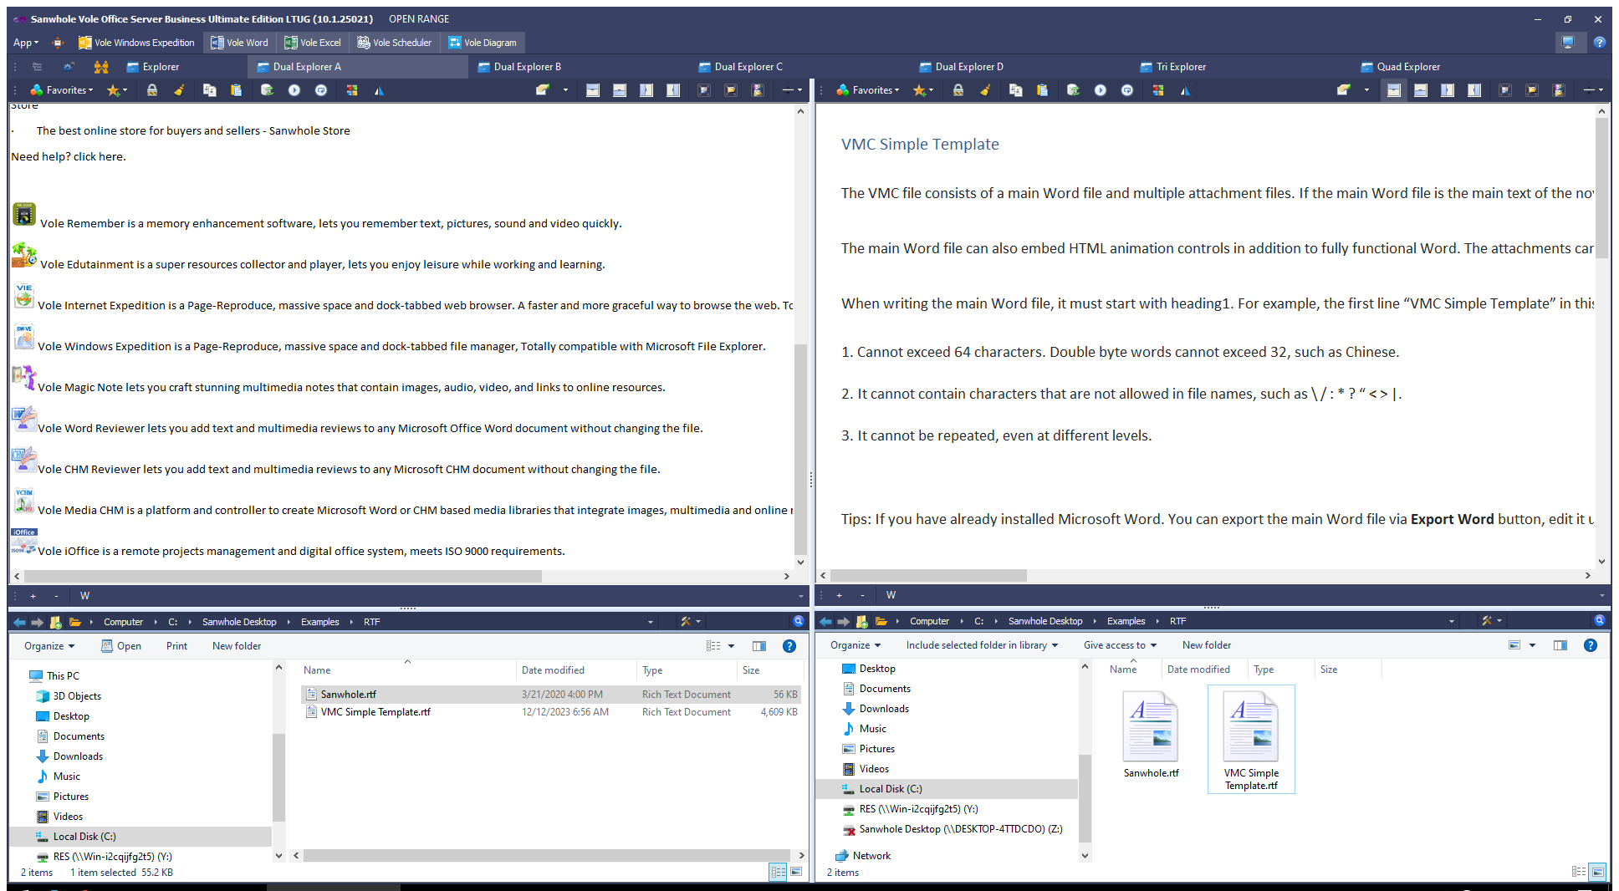Click the Windows colored squares icon in right toolbar
Screen dimensions: 1619x891
pos(1157,90)
